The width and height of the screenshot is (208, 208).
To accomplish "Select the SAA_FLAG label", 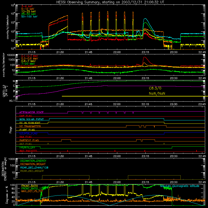I will [25, 137].
